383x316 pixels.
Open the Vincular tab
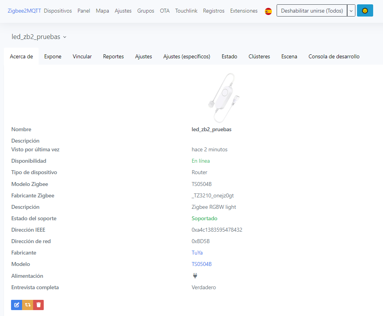click(x=82, y=56)
